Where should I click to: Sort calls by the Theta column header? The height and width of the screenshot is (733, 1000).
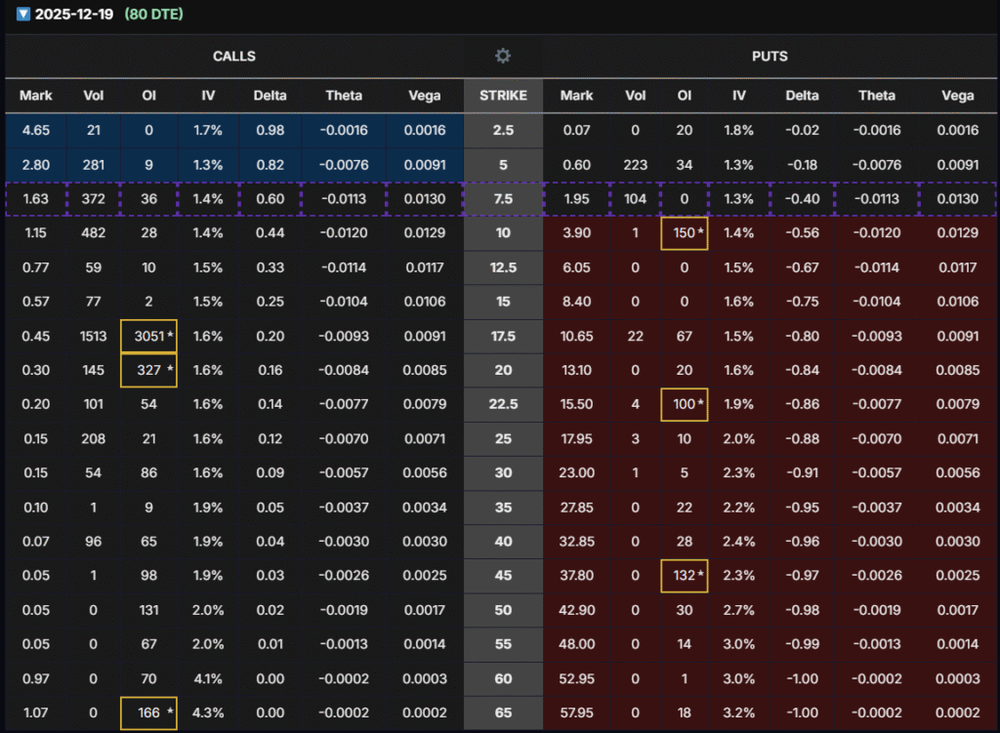[x=344, y=96]
